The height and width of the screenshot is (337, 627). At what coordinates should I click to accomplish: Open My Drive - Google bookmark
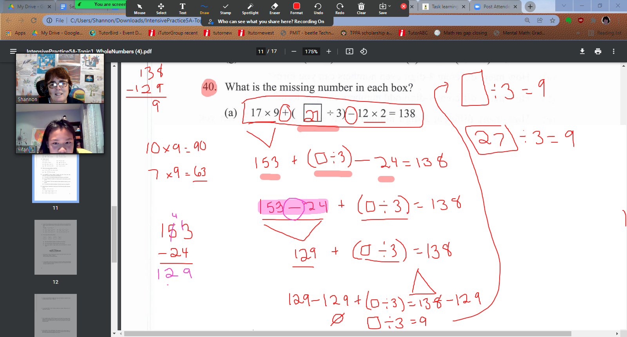(x=58, y=33)
